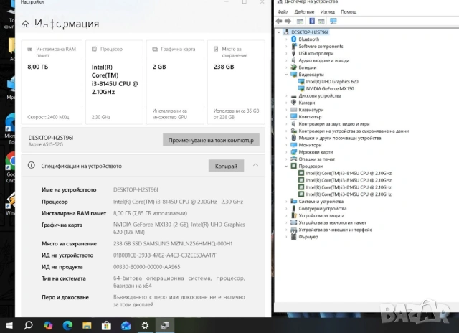Launch Copilot from the taskbar
The height and width of the screenshot is (333, 459).
coord(48,325)
